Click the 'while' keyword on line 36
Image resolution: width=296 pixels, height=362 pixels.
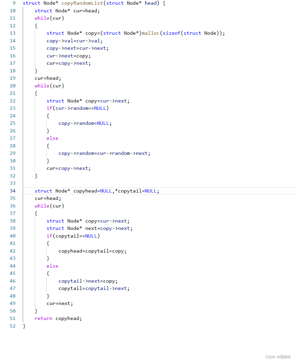pyautogui.click(x=42, y=206)
